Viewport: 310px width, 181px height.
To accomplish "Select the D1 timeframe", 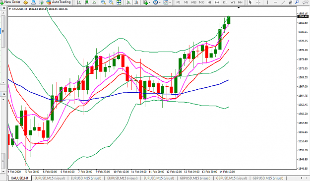I will pyautogui.click(x=225, y=2).
